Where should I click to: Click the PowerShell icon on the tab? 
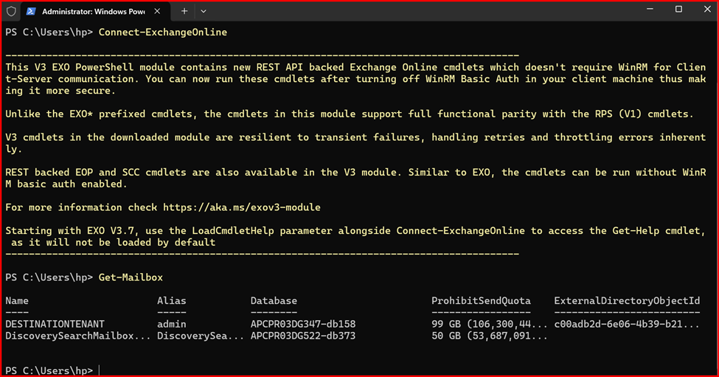[31, 12]
